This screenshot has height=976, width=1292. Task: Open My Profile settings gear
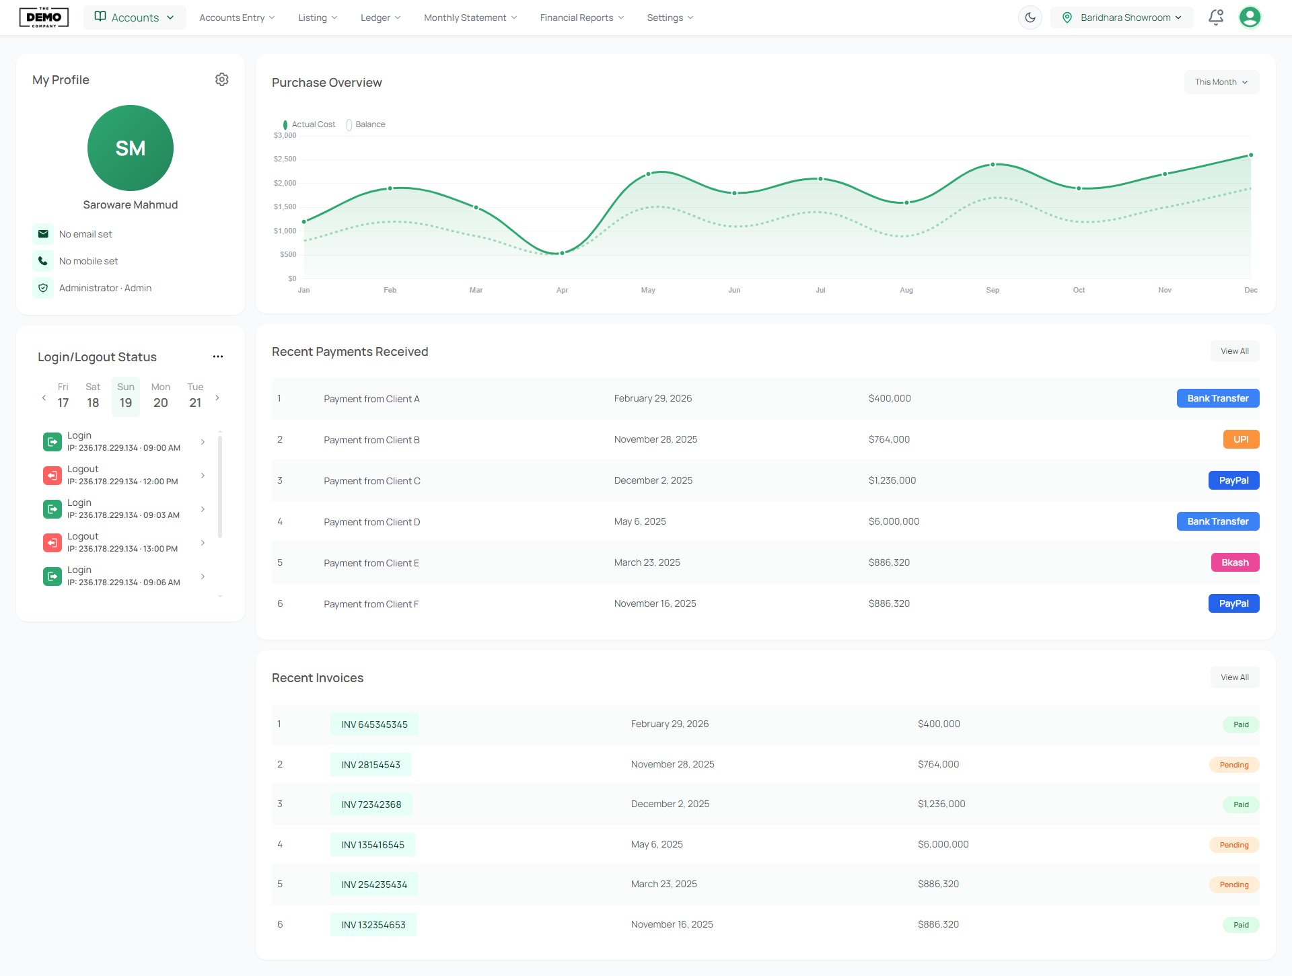pyautogui.click(x=221, y=79)
